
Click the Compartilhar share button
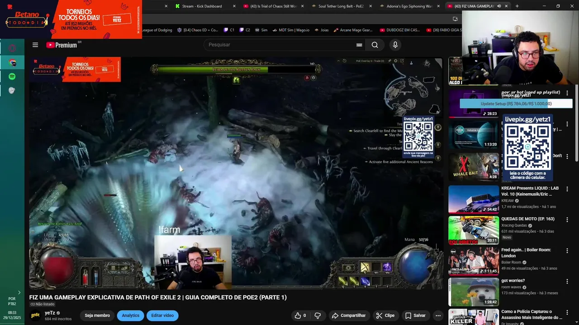(348, 316)
